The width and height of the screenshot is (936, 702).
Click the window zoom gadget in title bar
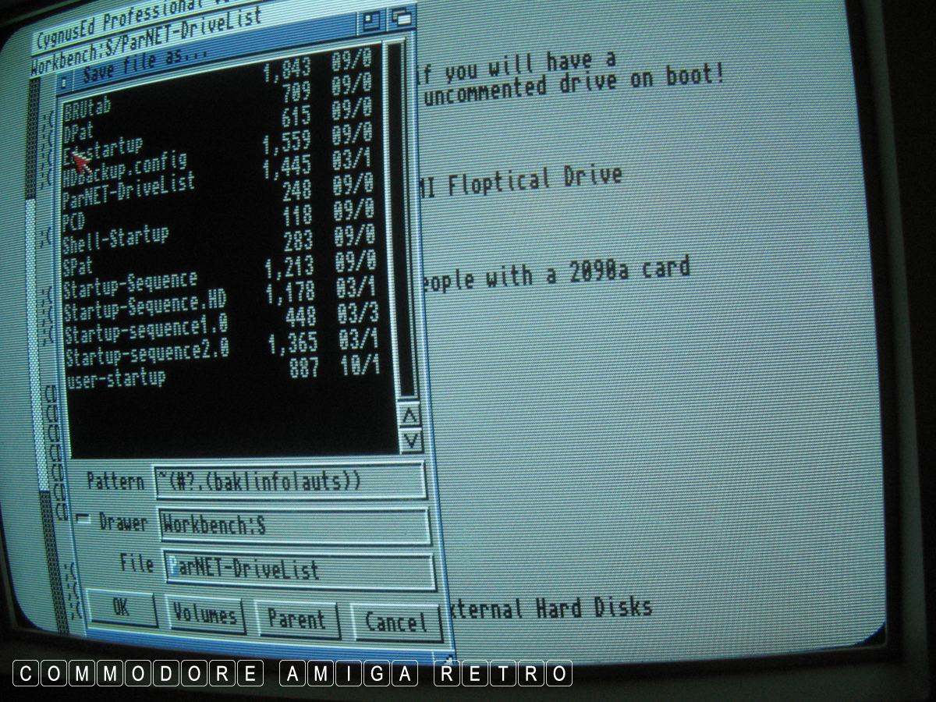coord(373,20)
